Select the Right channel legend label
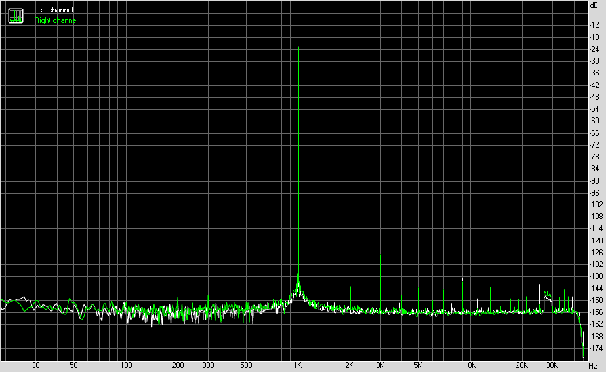Viewport: 606px width, 372px height. pyautogui.click(x=56, y=20)
